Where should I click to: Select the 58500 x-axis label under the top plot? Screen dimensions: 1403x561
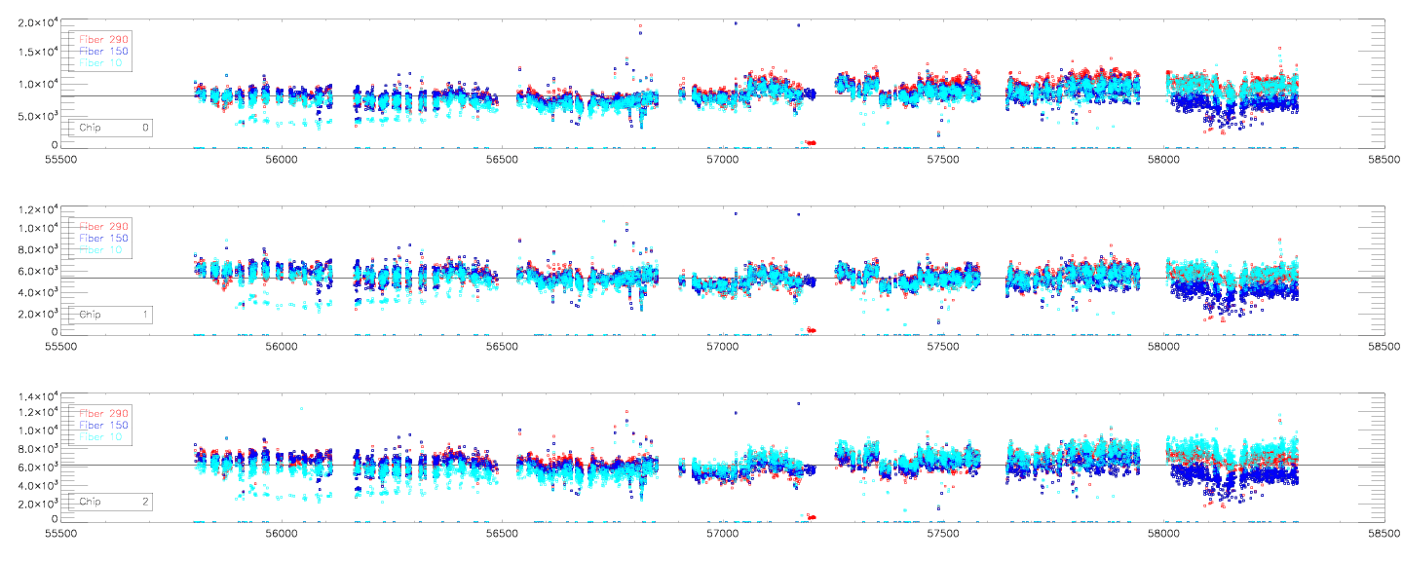click(1384, 161)
